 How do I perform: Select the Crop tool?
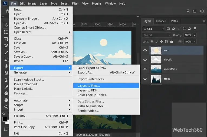coord(6,38)
